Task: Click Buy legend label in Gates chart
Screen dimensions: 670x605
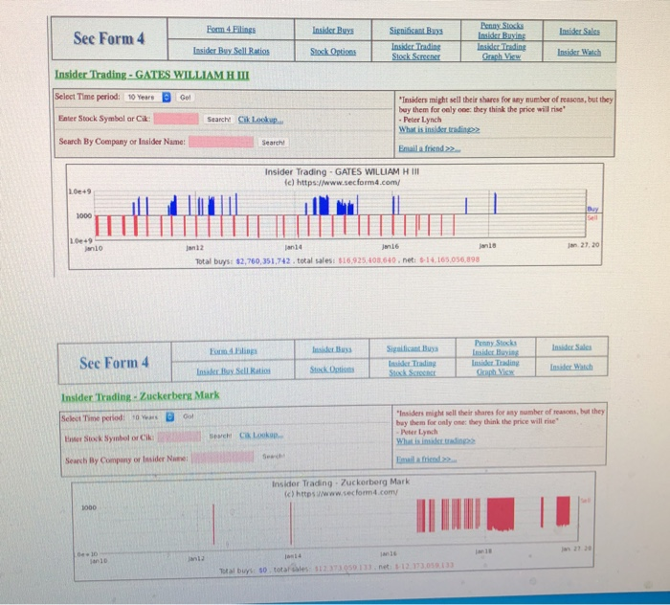Action: [x=592, y=209]
